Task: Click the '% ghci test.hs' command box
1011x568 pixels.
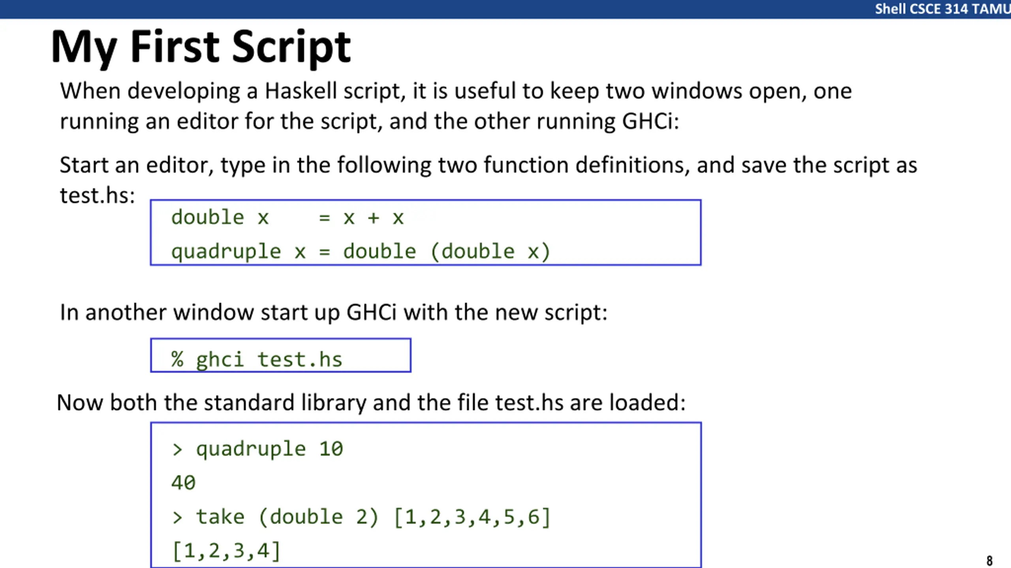Action: click(280, 355)
